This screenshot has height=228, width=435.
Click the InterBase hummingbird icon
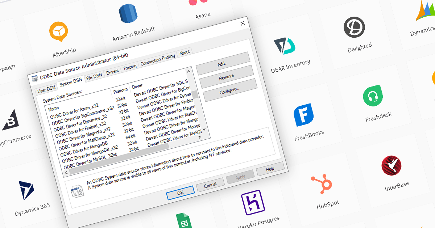pos(391,165)
